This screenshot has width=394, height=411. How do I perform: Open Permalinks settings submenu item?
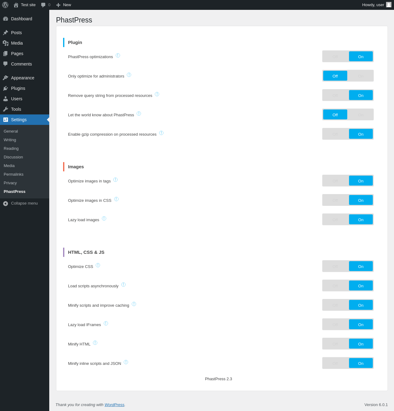(25, 174)
